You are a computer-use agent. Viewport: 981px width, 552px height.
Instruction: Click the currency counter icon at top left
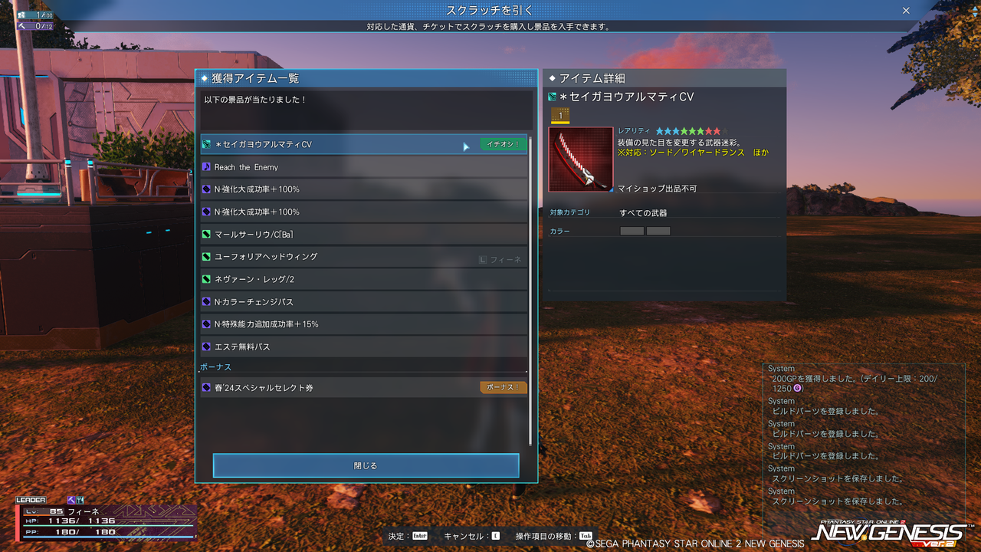coord(21,15)
